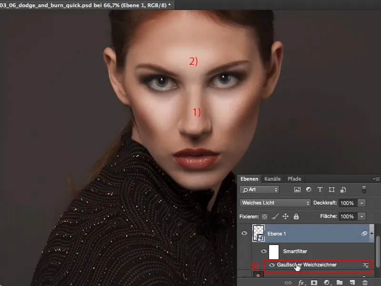Open the Fläche fill slider dropdown
The height and width of the screenshot is (286, 381).
tap(361, 216)
